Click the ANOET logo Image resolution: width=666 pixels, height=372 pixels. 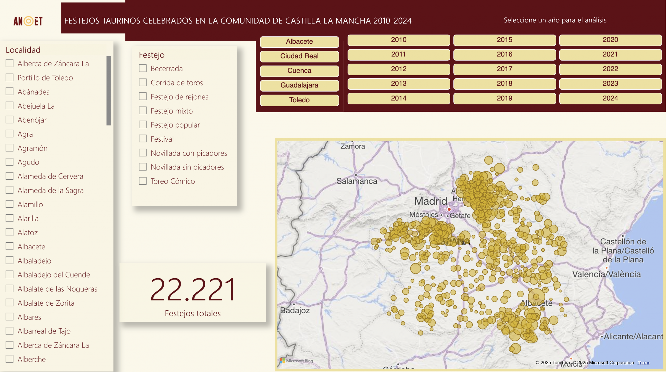tap(28, 21)
